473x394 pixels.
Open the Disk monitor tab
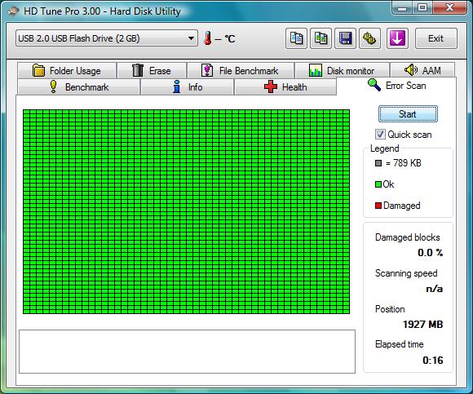[342, 71]
